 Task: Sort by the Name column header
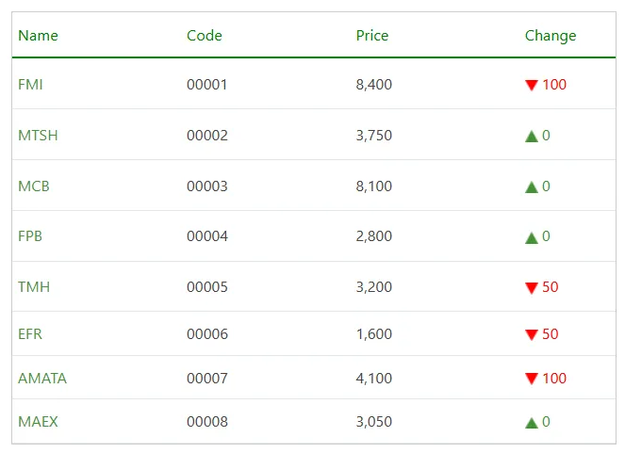(x=38, y=36)
